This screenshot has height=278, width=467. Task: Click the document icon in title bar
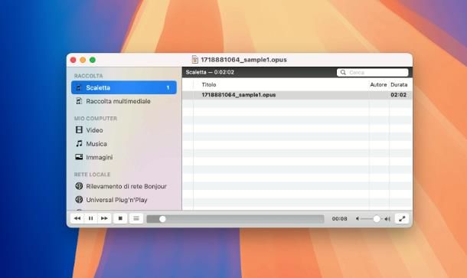[x=194, y=60]
